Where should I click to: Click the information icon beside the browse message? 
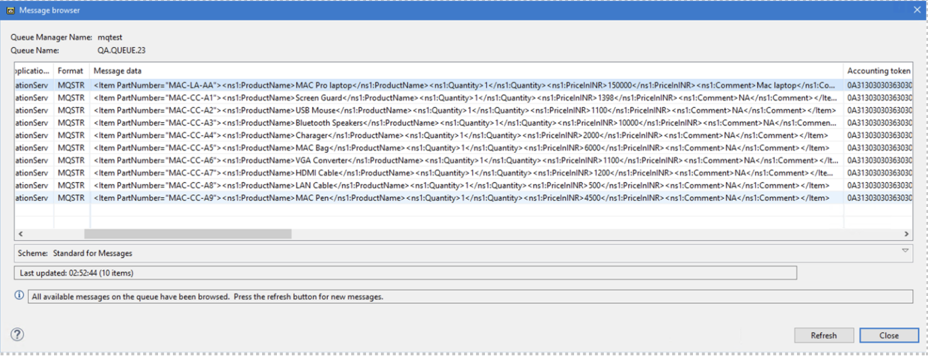(x=20, y=296)
